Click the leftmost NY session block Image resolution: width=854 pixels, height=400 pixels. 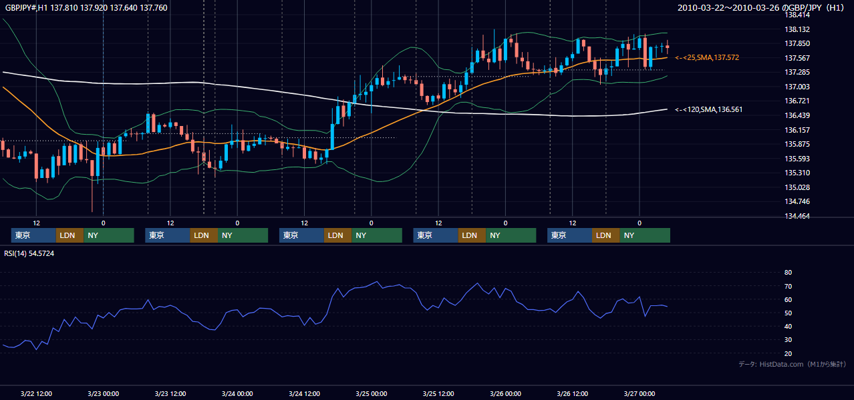[109, 235]
